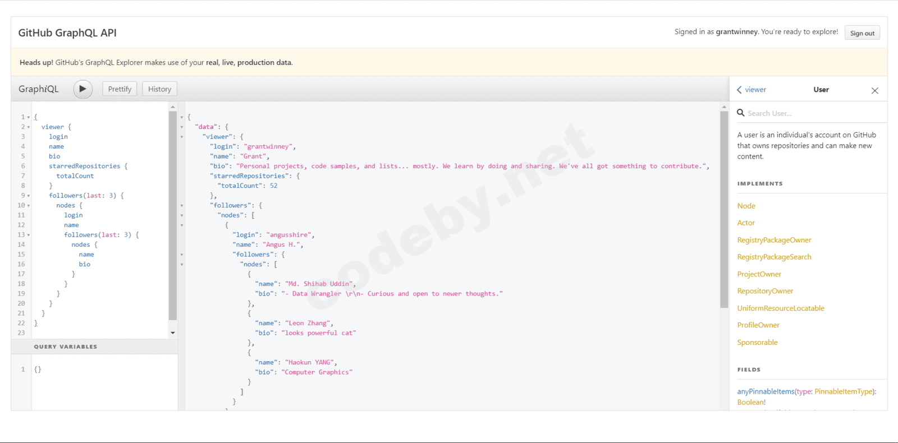Click the search magnifier icon in docs

point(741,113)
